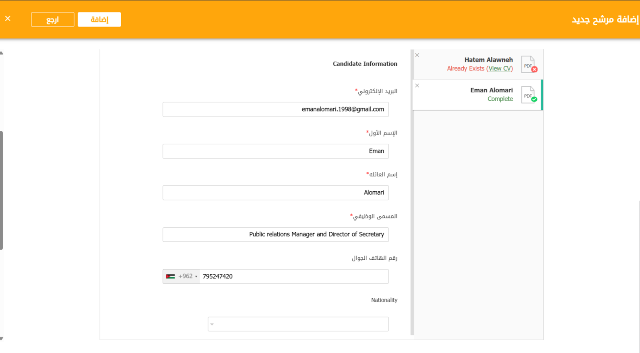Open the View CV link

(x=500, y=68)
